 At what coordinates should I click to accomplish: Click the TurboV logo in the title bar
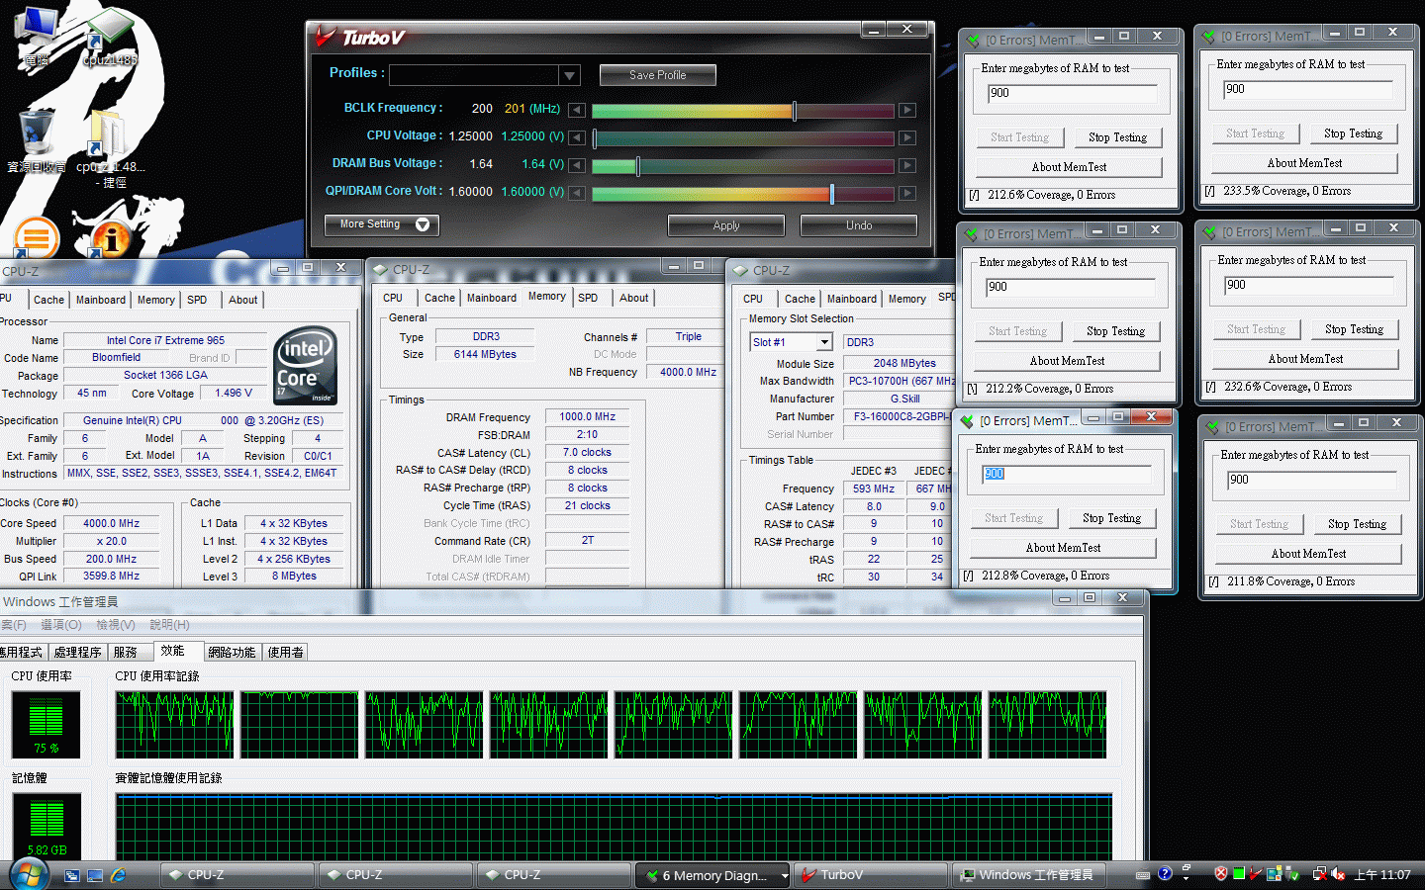(360, 38)
